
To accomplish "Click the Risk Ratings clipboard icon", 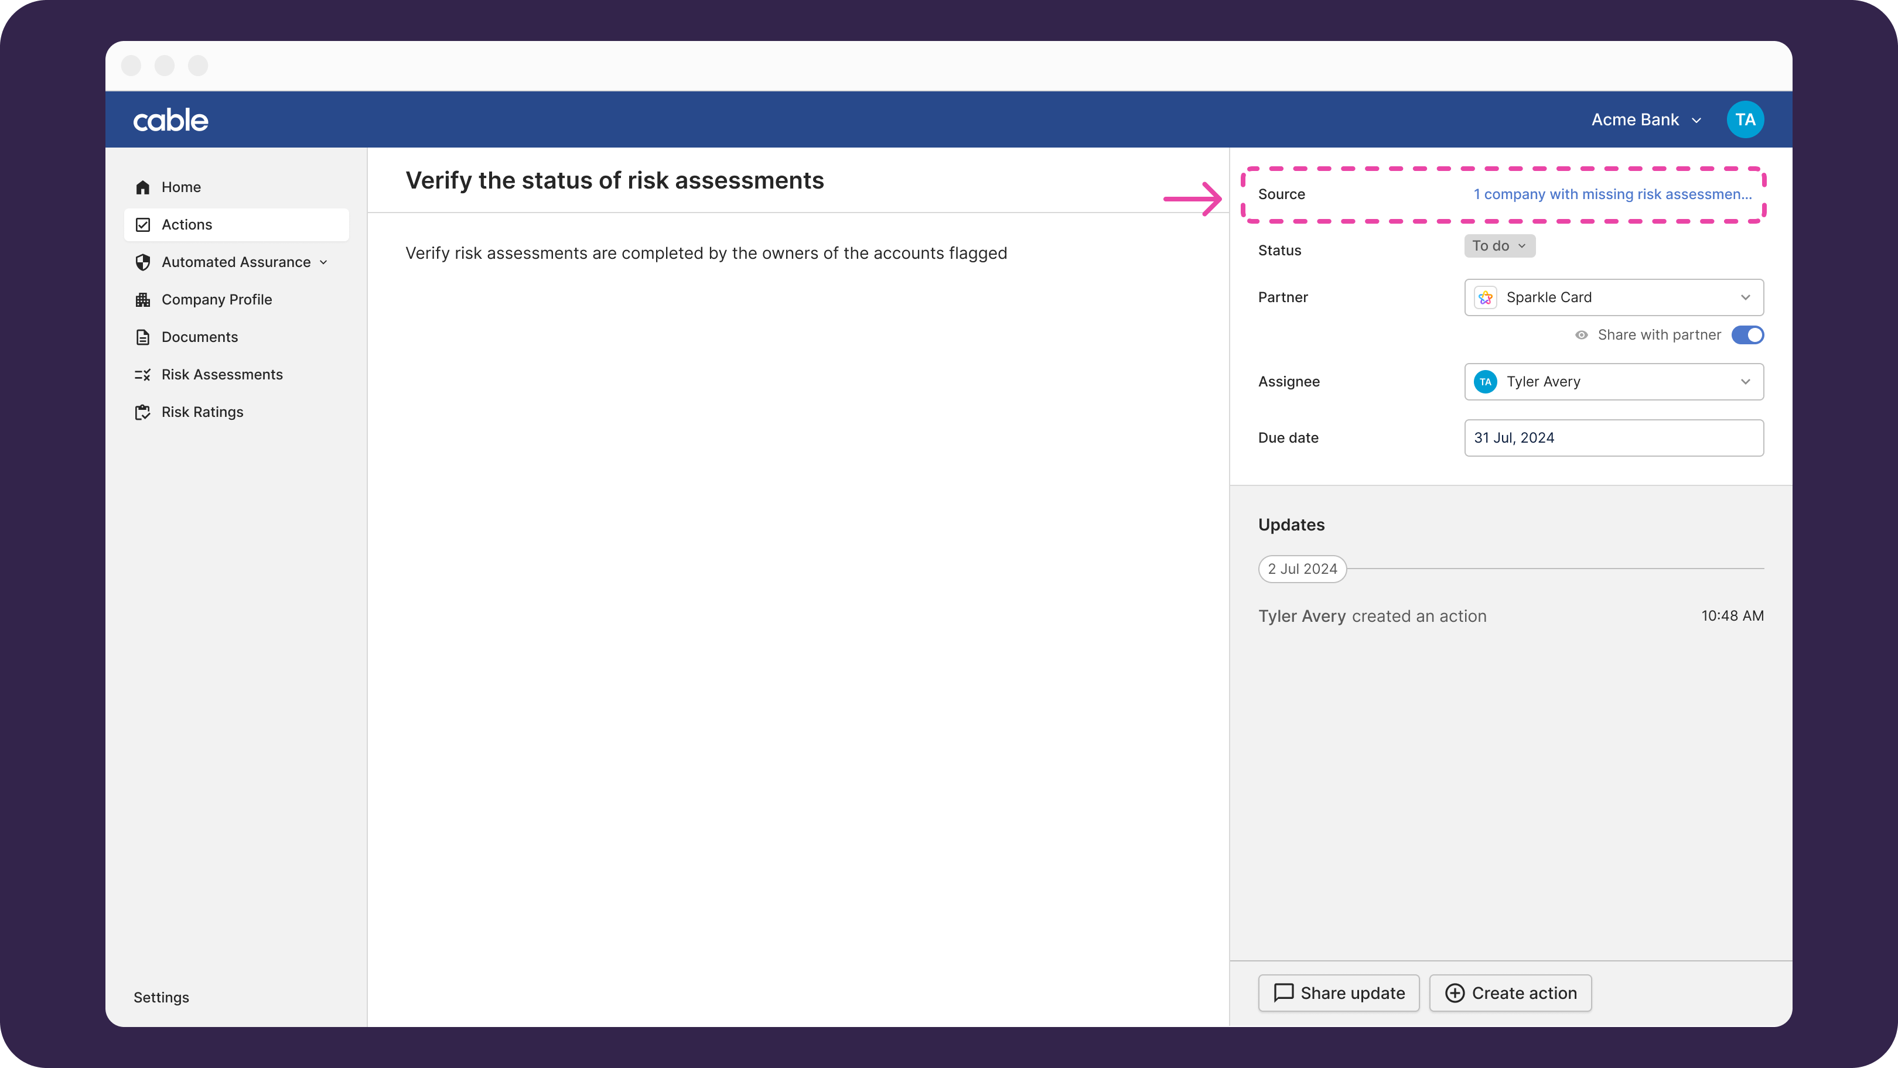I will tap(143, 412).
